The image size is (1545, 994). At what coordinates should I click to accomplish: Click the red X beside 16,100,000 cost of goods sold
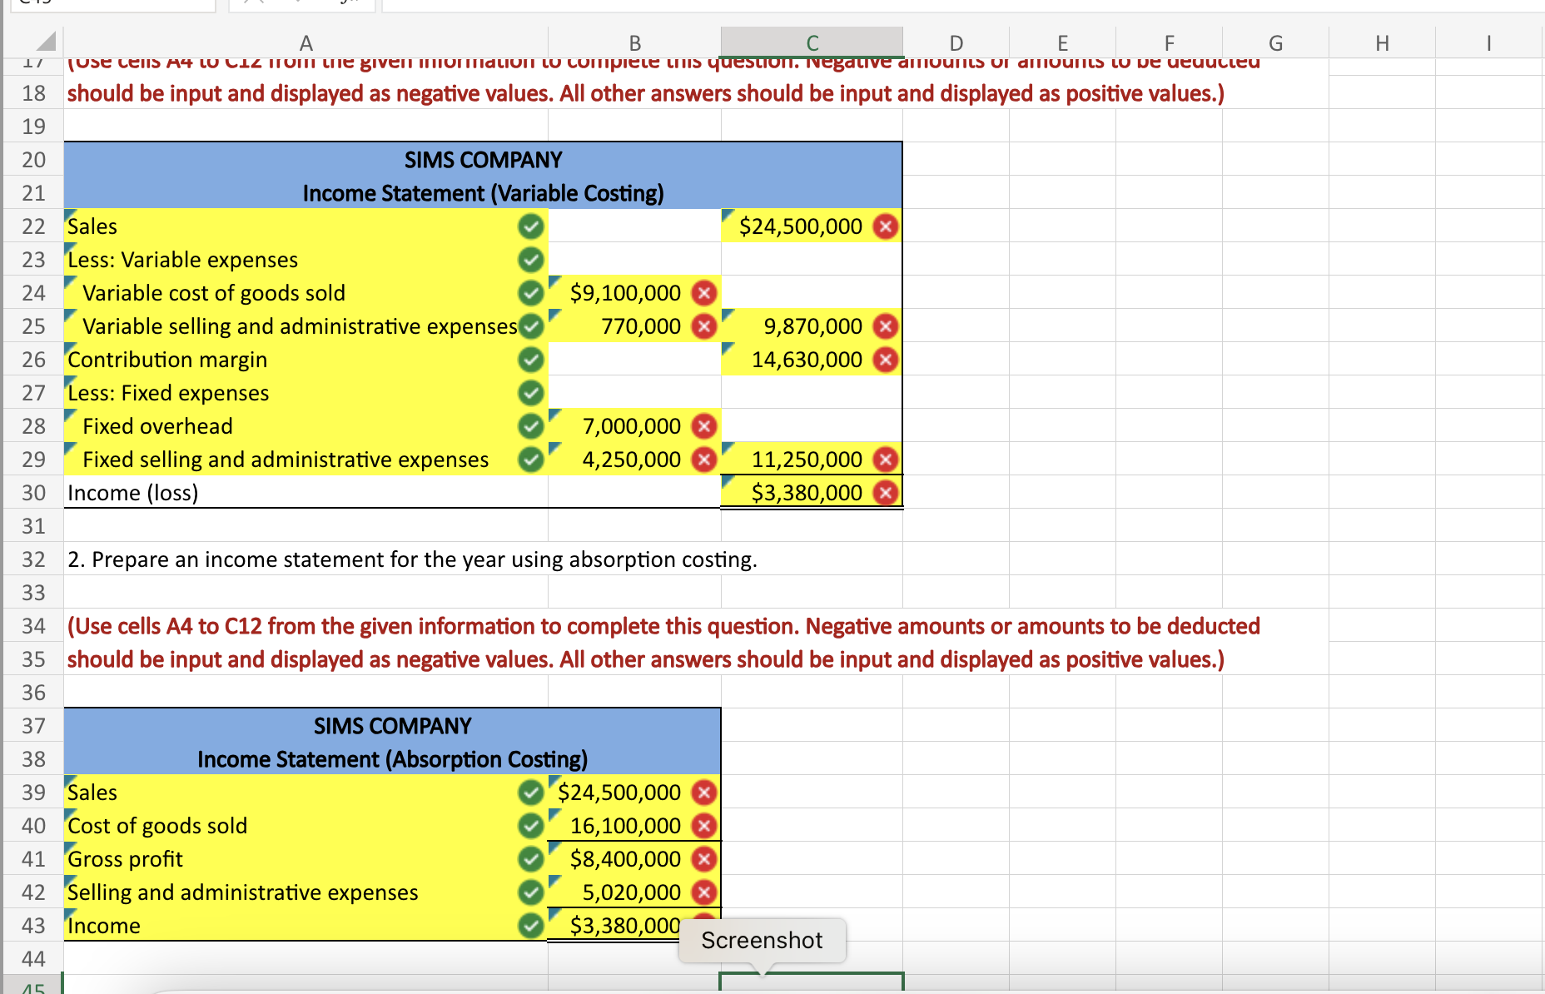click(x=704, y=826)
